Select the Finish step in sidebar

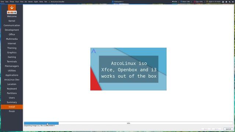point(12,111)
